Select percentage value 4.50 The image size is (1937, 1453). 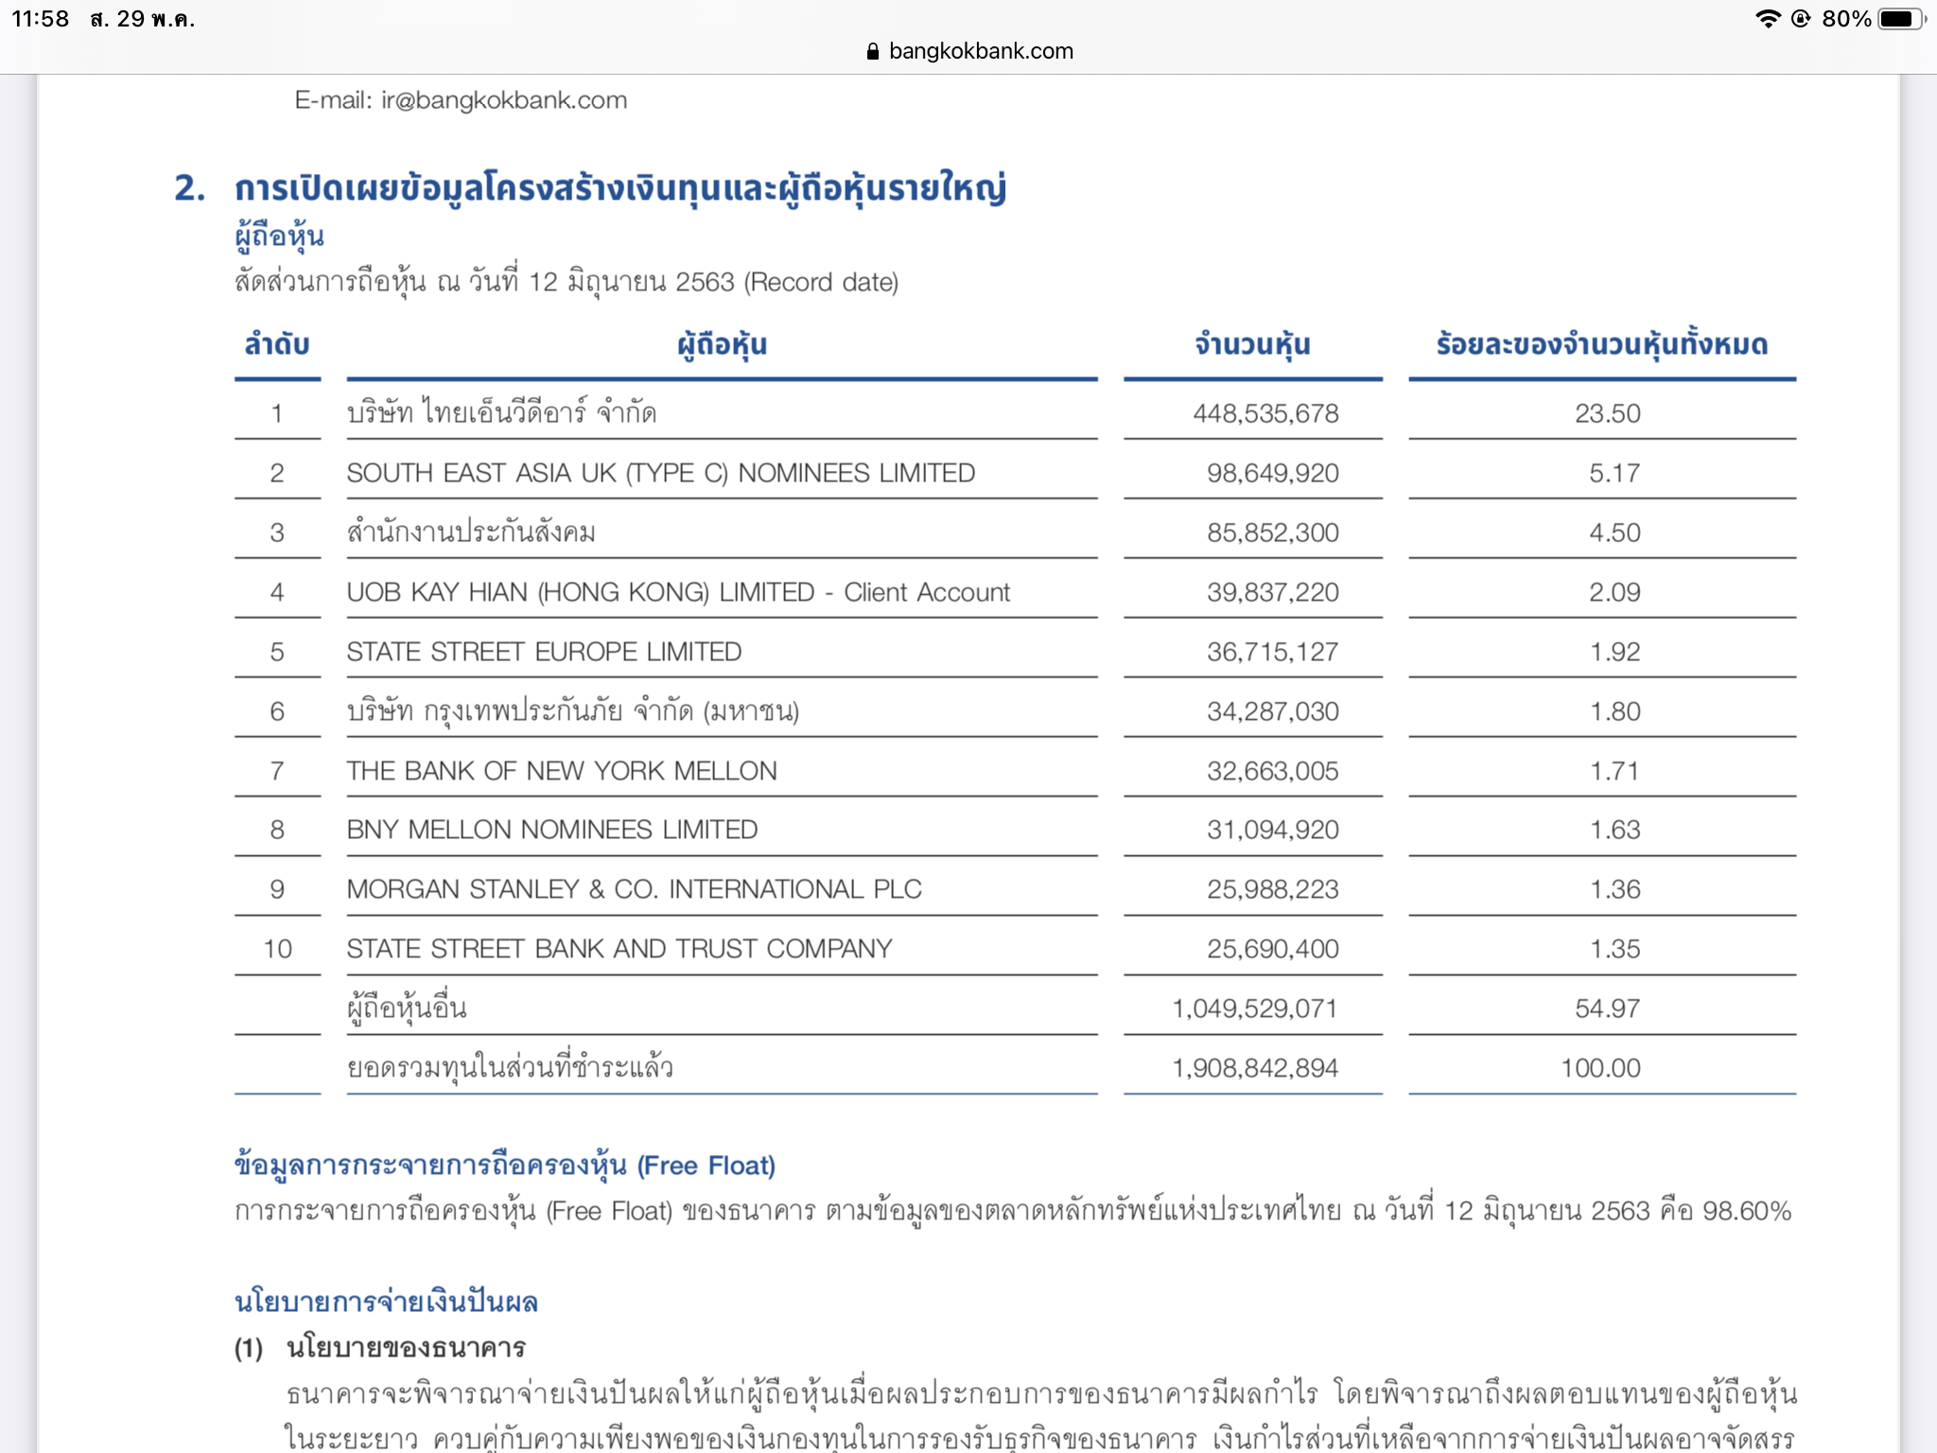tap(1614, 533)
